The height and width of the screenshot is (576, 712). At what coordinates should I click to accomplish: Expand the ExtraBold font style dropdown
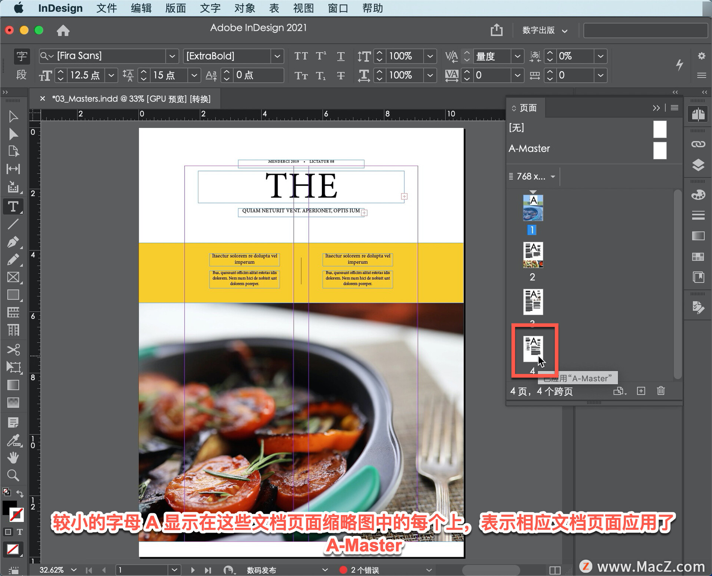pos(277,56)
